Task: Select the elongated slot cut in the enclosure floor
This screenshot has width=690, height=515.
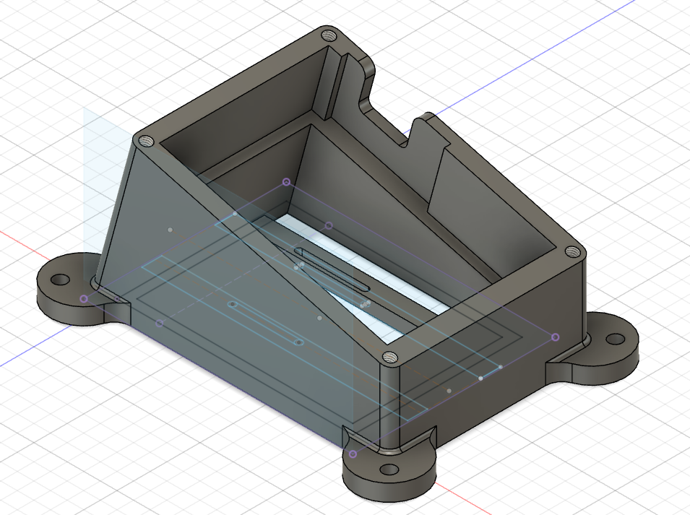Action: 332,268
